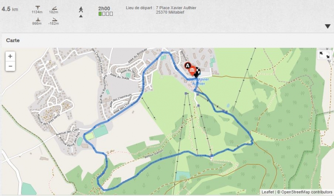This screenshot has height=196, width=334.
Task: Click the checkered finish flag marker
Action: (197, 72)
